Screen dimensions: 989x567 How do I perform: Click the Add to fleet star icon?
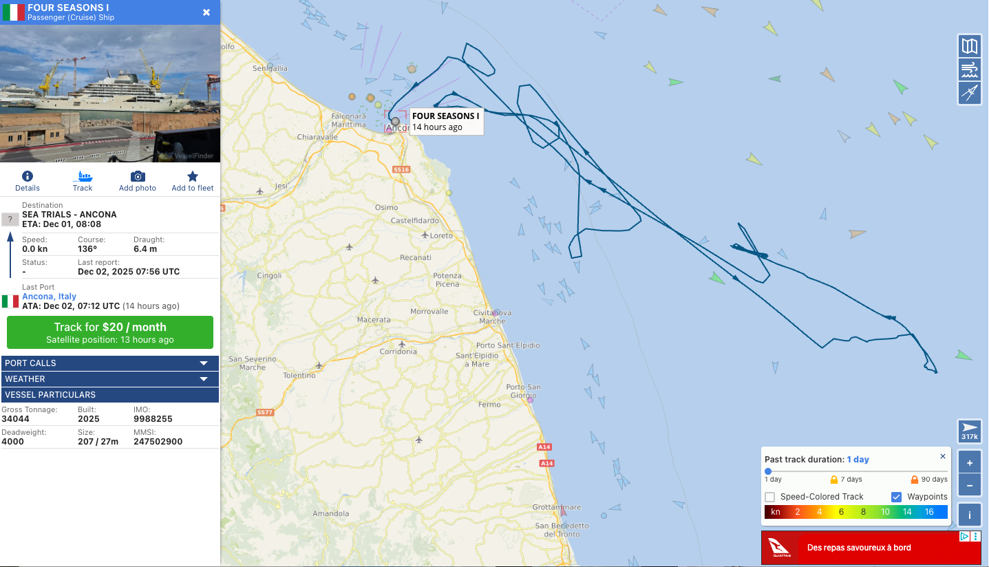click(x=193, y=176)
